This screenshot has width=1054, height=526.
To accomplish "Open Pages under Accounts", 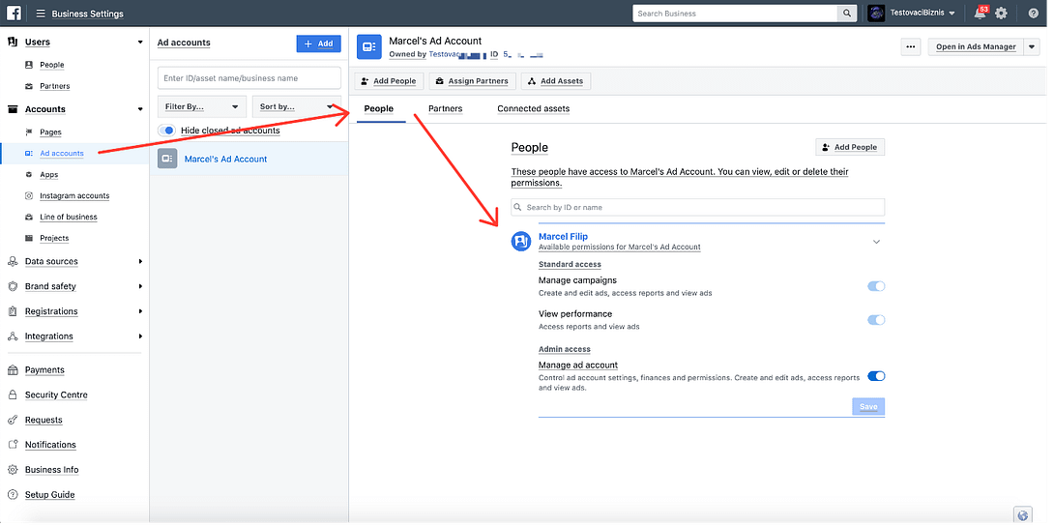I will click(x=50, y=132).
